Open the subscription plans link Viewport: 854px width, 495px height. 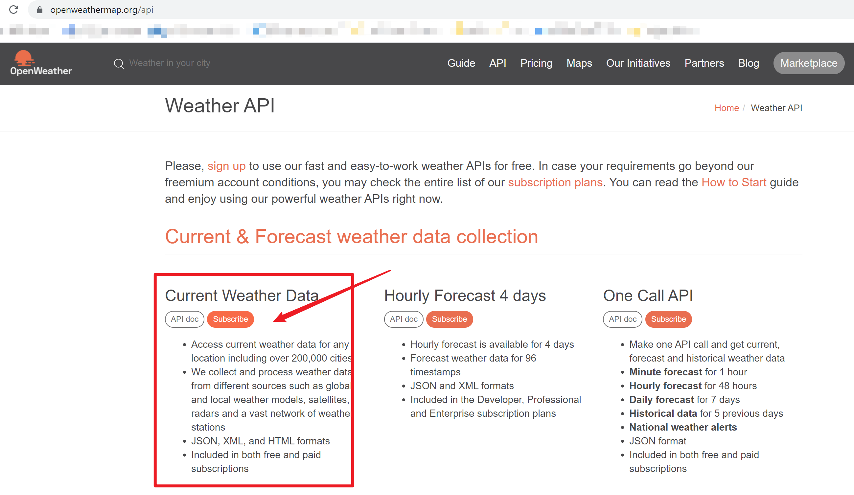point(555,182)
